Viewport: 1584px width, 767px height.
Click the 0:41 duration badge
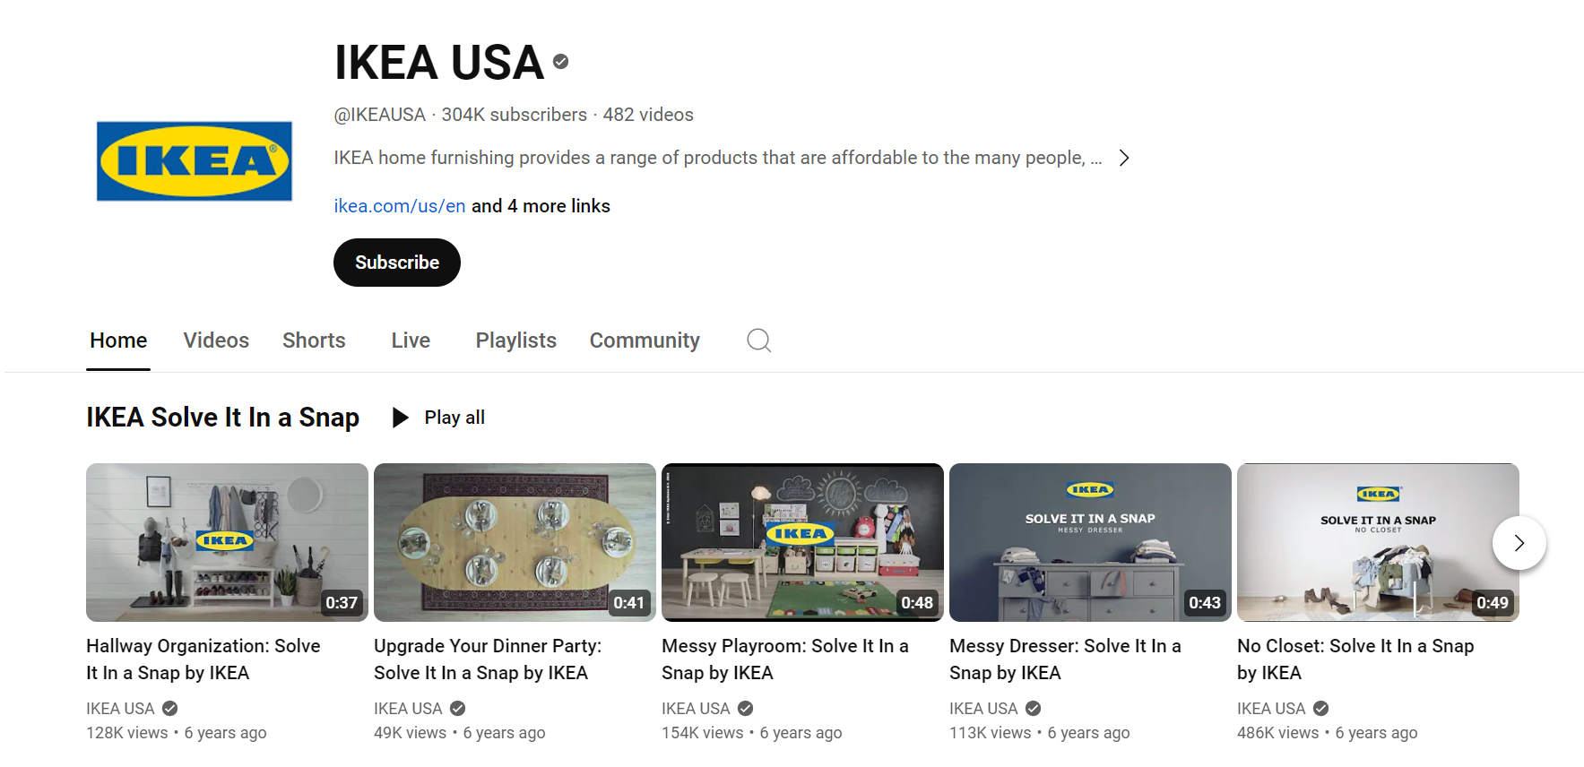(628, 603)
